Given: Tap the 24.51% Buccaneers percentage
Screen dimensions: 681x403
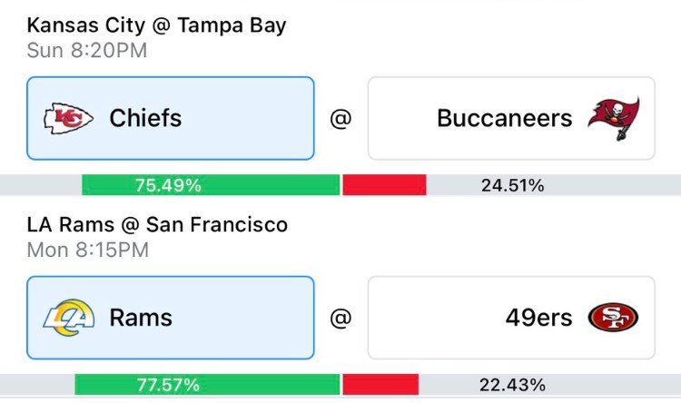Looking at the screenshot, I should pos(512,185).
